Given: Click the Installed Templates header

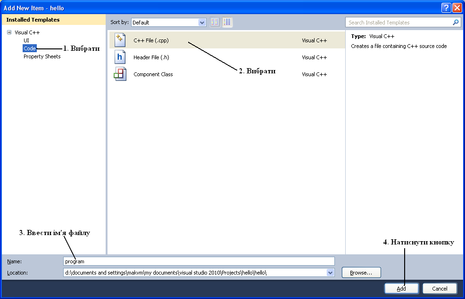Looking at the screenshot, I should [54, 20].
